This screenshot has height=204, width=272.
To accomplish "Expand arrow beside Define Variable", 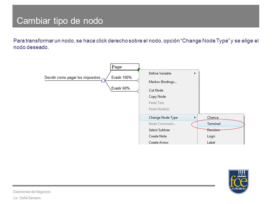I will click(195, 73).
